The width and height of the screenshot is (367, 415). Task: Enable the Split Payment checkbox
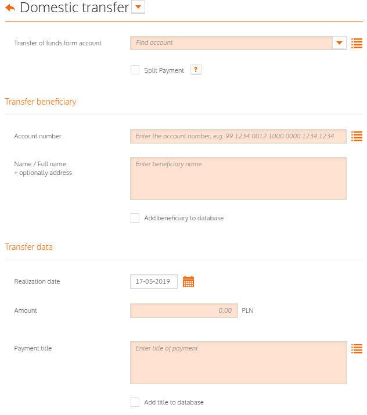(x=135, y=70)
